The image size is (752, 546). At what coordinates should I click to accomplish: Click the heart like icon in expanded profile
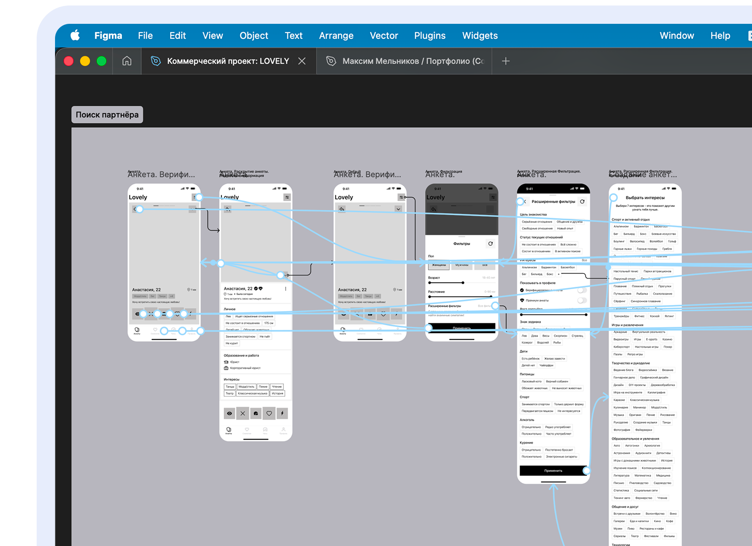[x=269, y=413]
